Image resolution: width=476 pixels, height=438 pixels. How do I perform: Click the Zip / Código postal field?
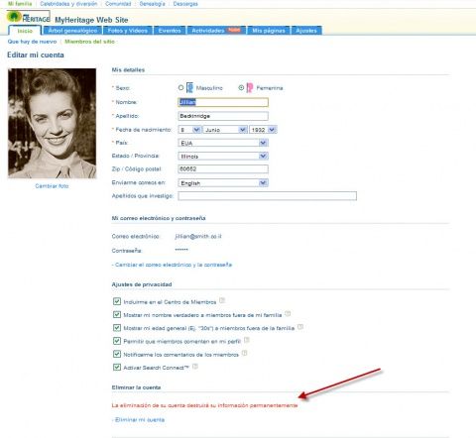223,168
